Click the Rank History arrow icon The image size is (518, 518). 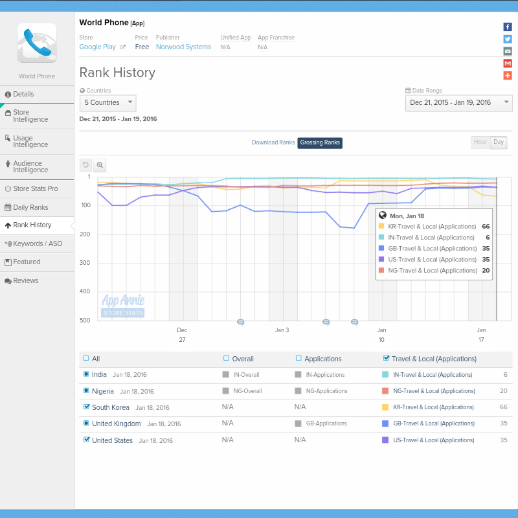pos(8,225)
